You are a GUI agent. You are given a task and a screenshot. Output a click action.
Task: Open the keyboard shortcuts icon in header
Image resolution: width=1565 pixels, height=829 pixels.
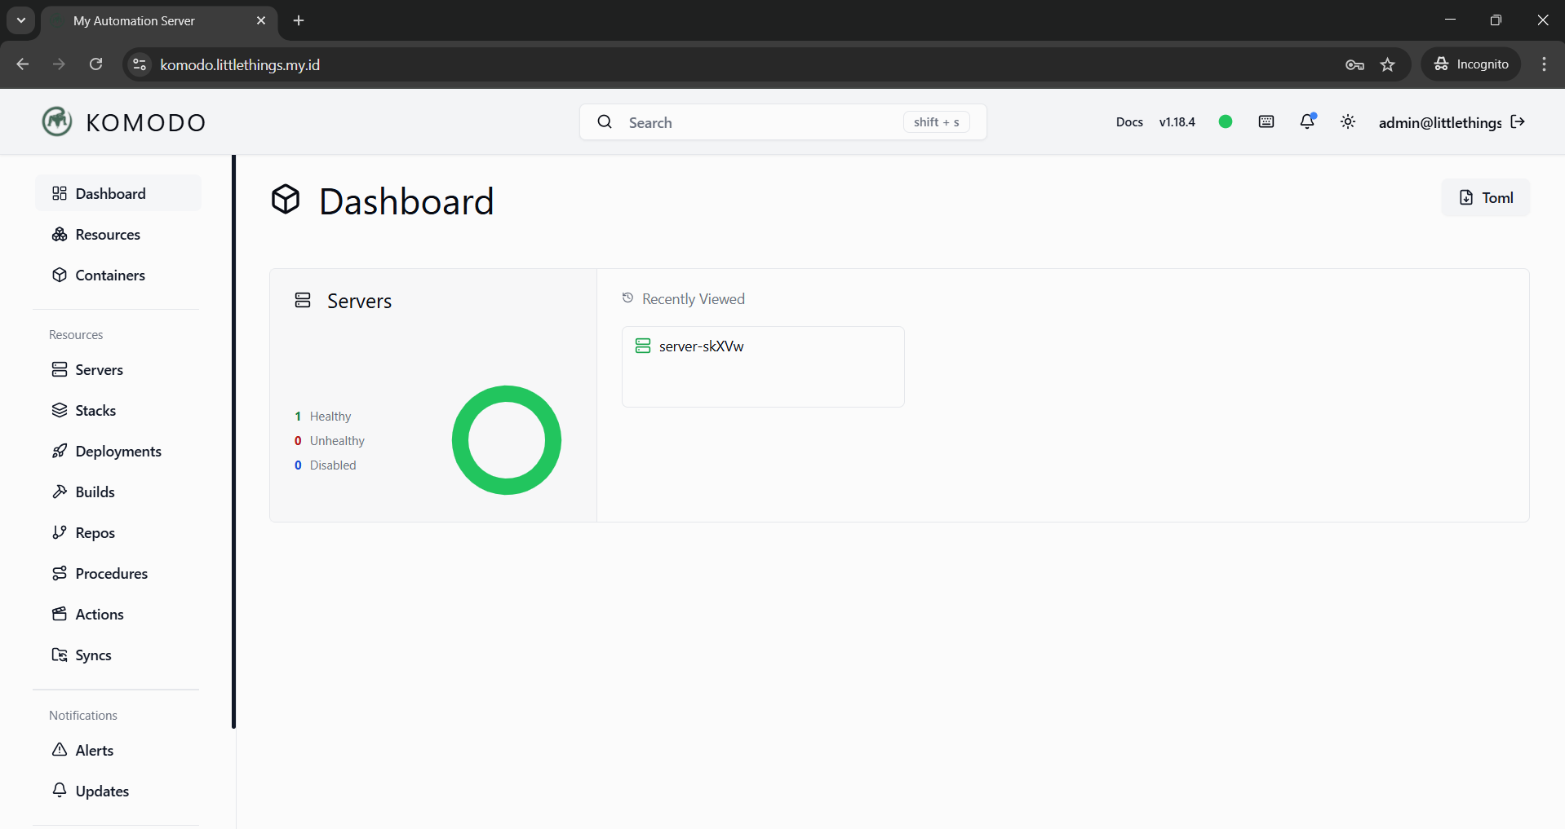coord(1266,121)
